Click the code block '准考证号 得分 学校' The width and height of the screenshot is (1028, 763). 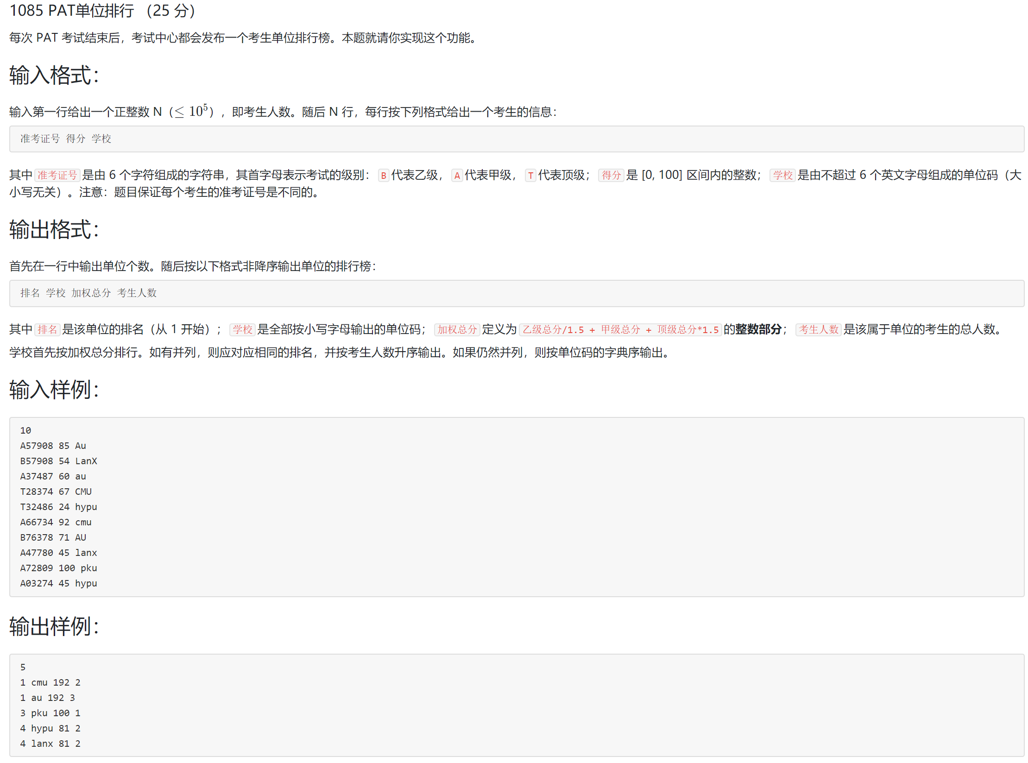[65, 139]
